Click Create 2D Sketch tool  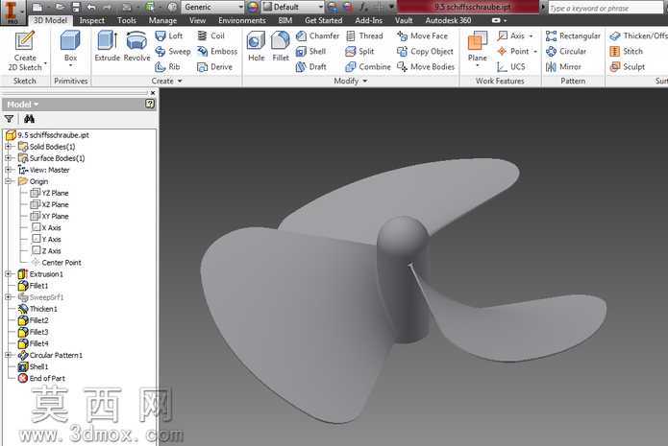(x=25, y=51)
